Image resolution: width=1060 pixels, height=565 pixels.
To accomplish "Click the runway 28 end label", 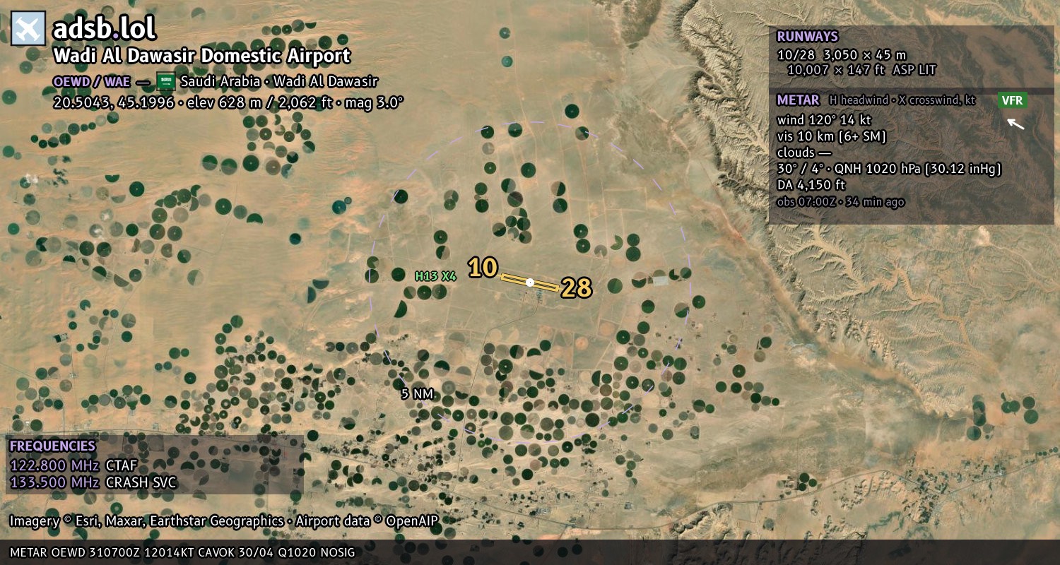I will coord(577,287).
